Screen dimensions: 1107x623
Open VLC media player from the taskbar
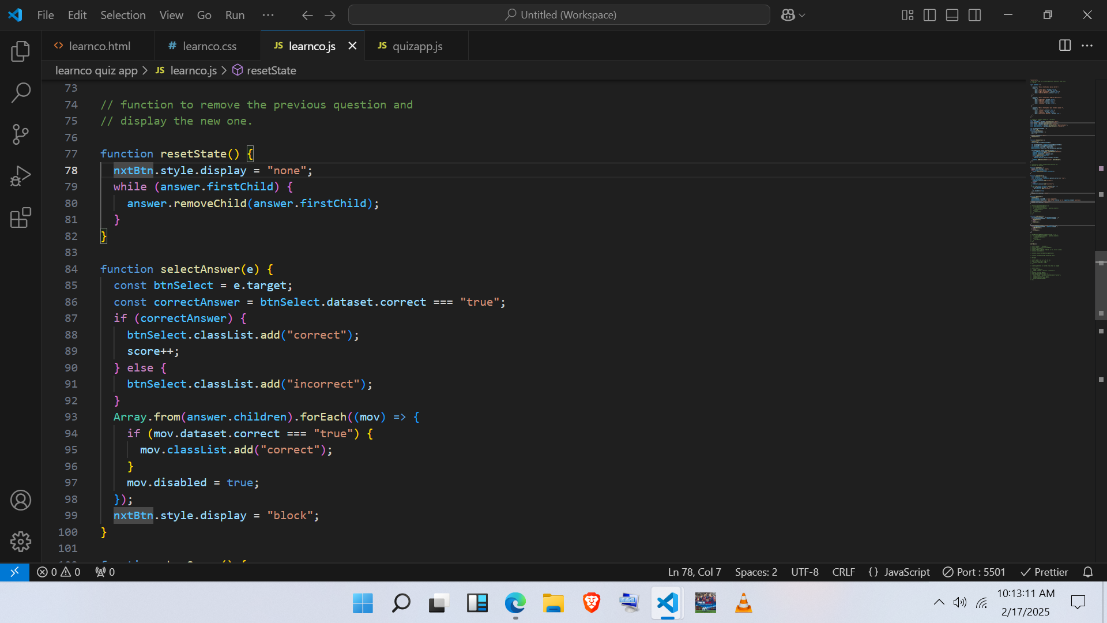click(743, 603)
